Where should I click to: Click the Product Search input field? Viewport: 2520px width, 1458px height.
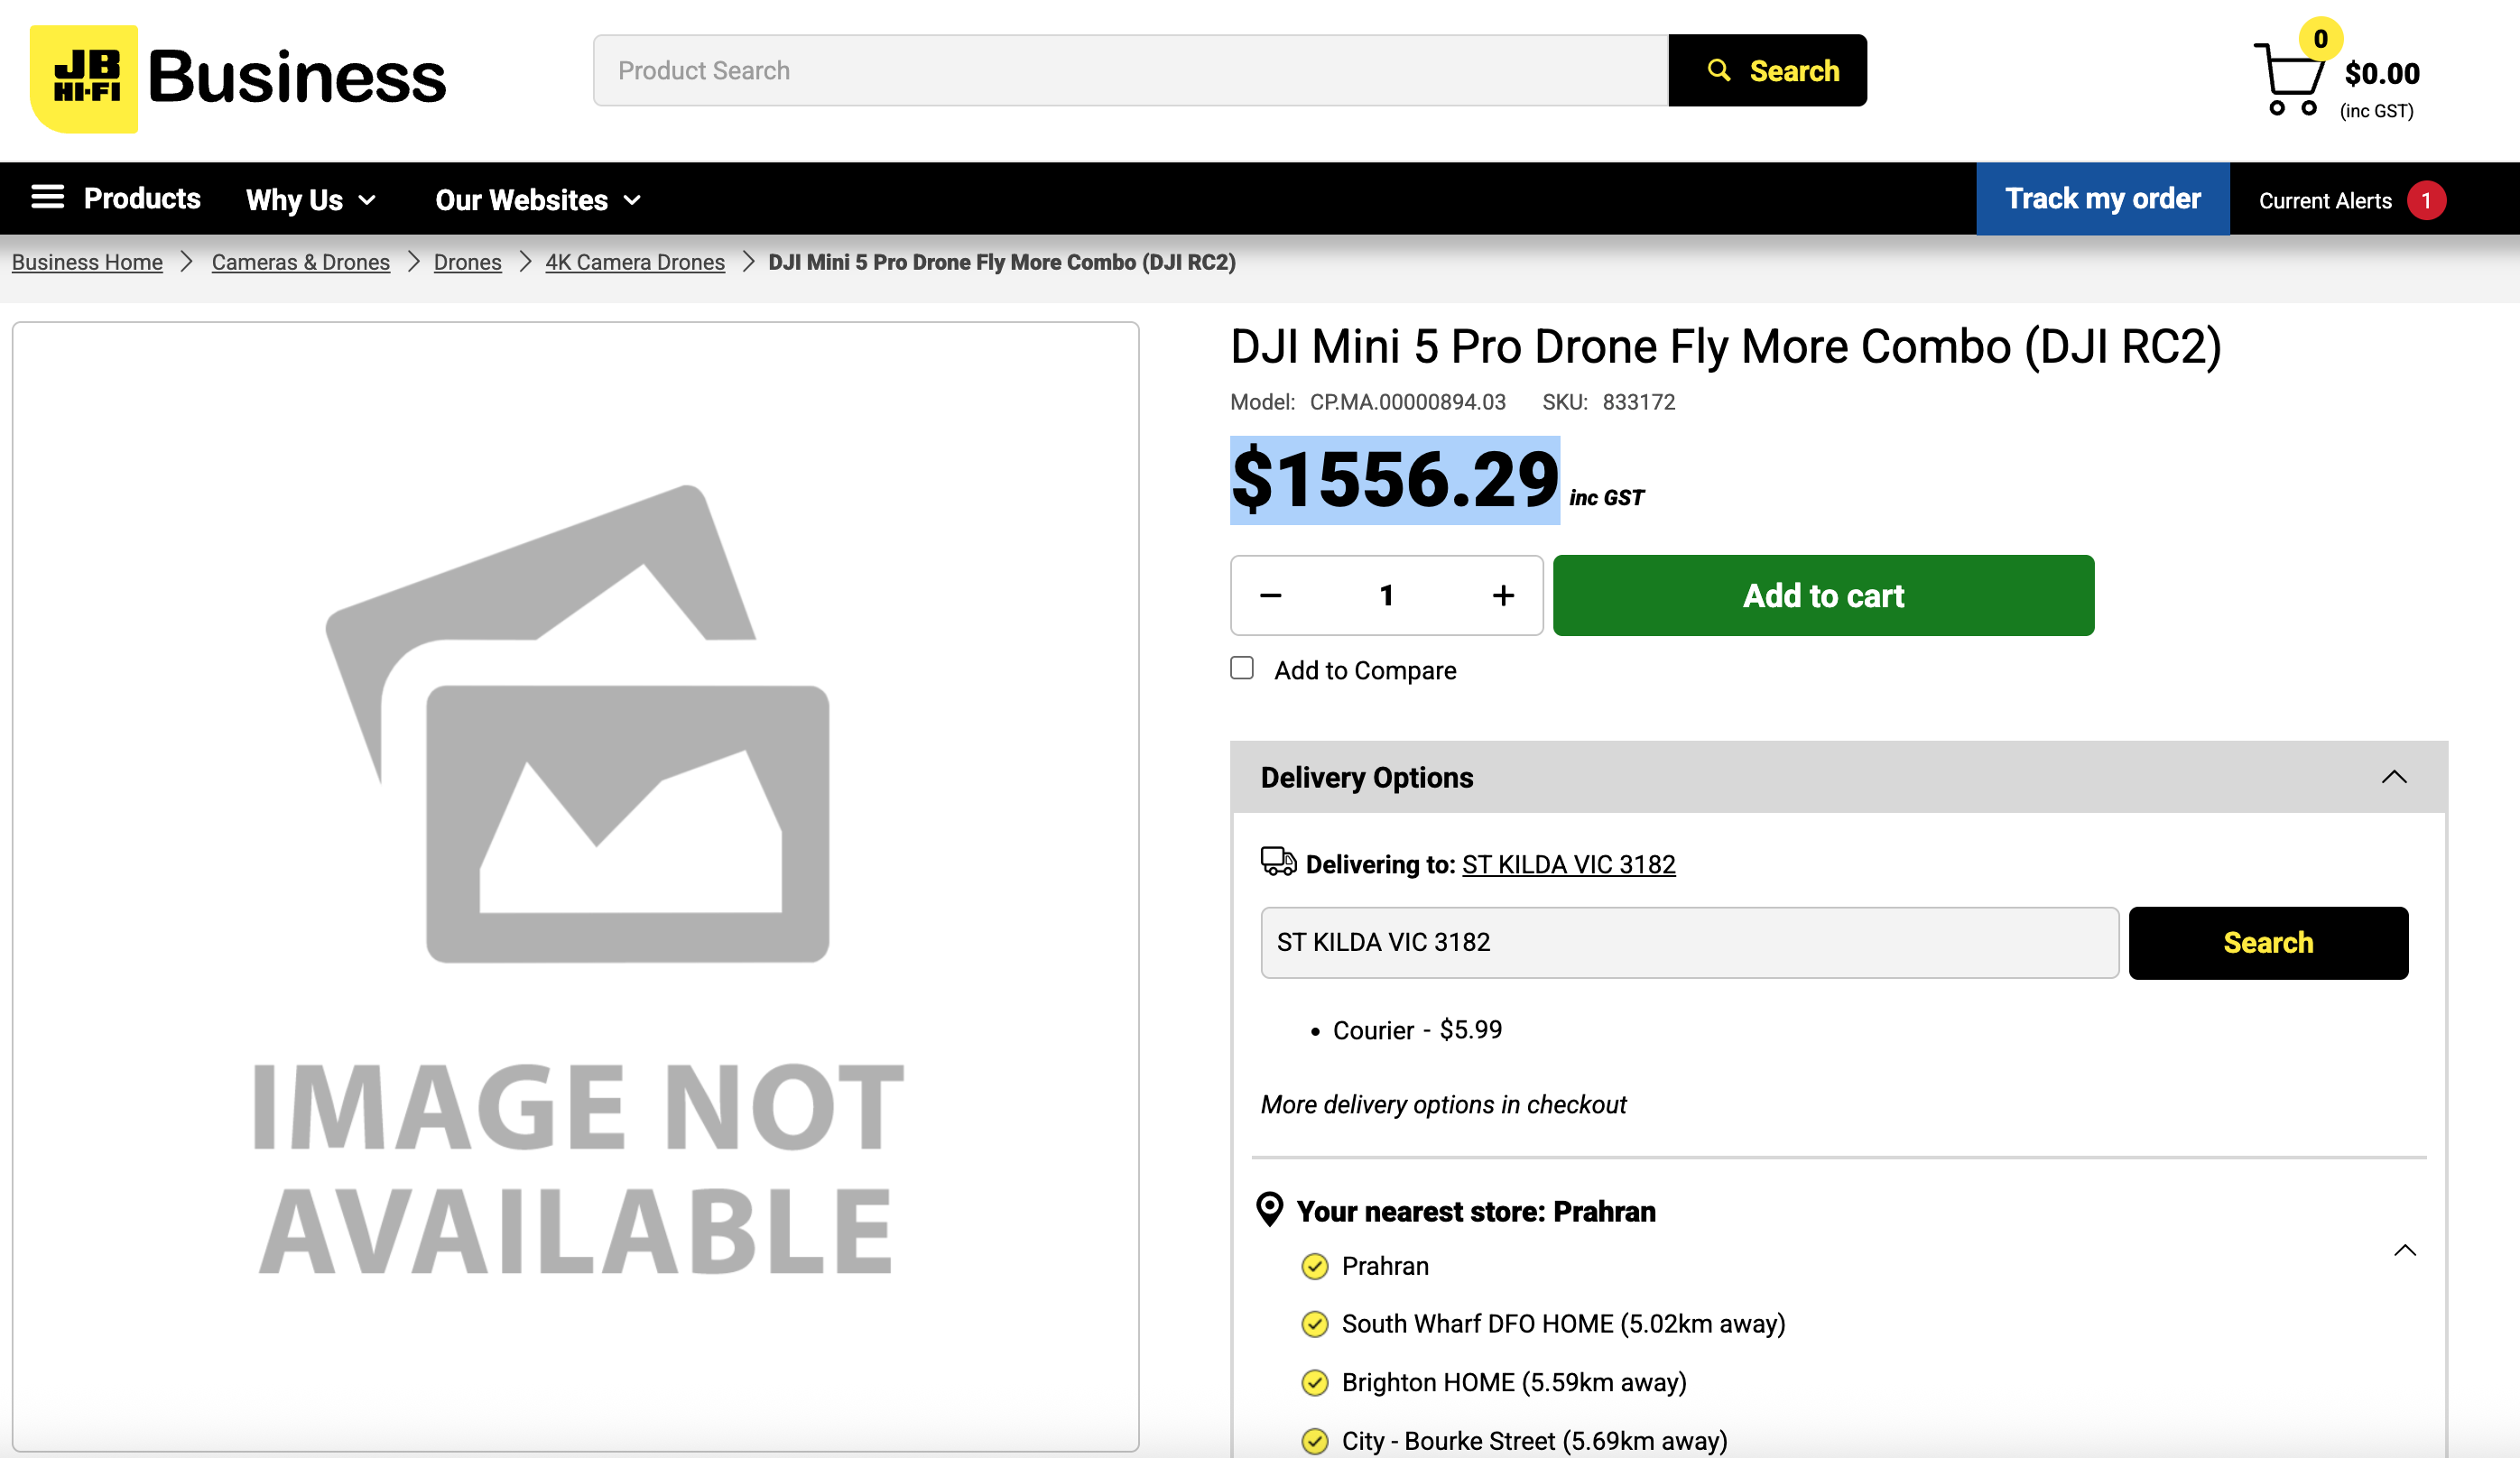(1131, 71)
